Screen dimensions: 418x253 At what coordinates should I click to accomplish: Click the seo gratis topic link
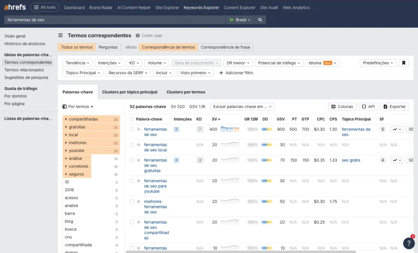click(351, 160)
